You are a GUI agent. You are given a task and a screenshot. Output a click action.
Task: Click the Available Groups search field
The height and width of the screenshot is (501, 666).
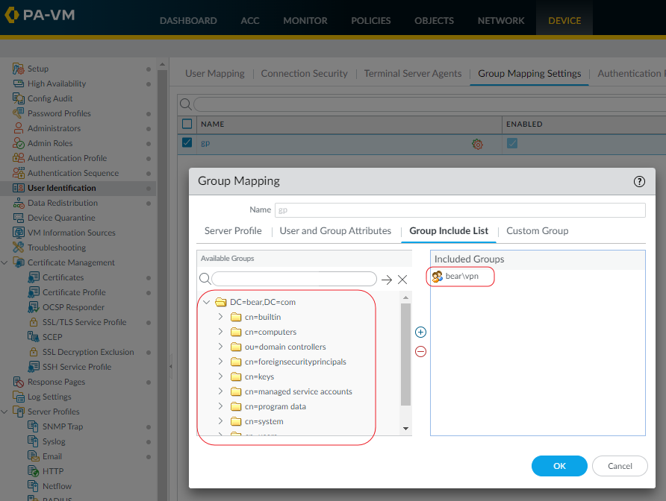click(x=294, y=279)
